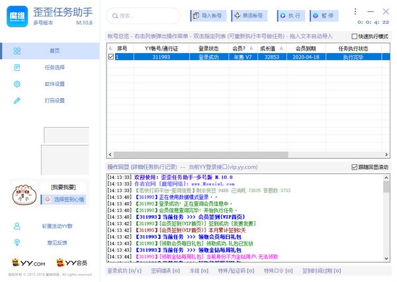Screen dimensions: 397x282
Task: Sort by 成长值 column header
Action: [x=272, y=48]
